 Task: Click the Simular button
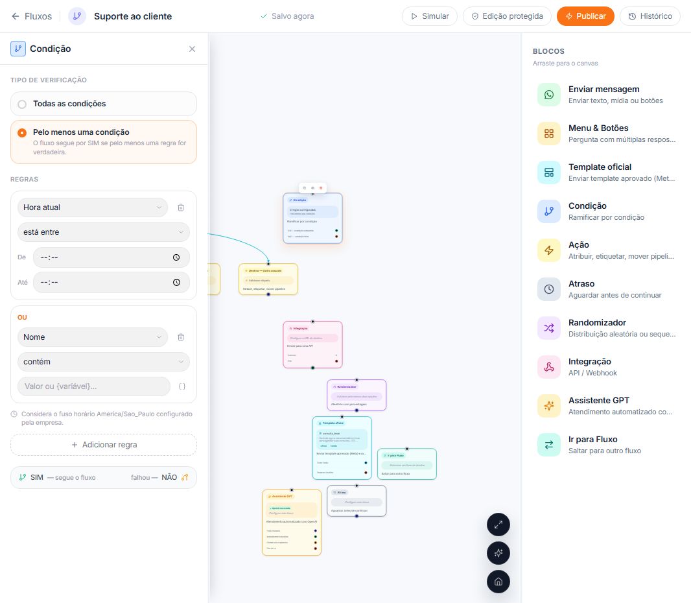(430, 16)
